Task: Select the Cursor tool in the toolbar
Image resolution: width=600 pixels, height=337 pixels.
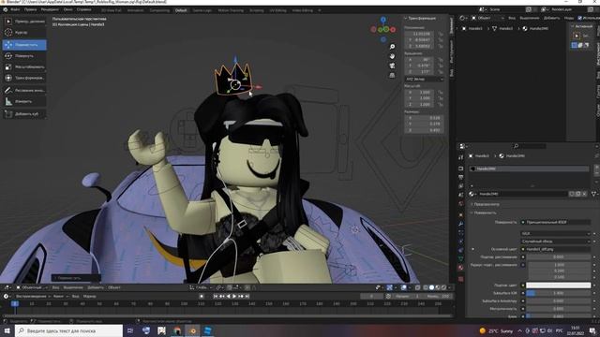Action: (x=24, y=33)
